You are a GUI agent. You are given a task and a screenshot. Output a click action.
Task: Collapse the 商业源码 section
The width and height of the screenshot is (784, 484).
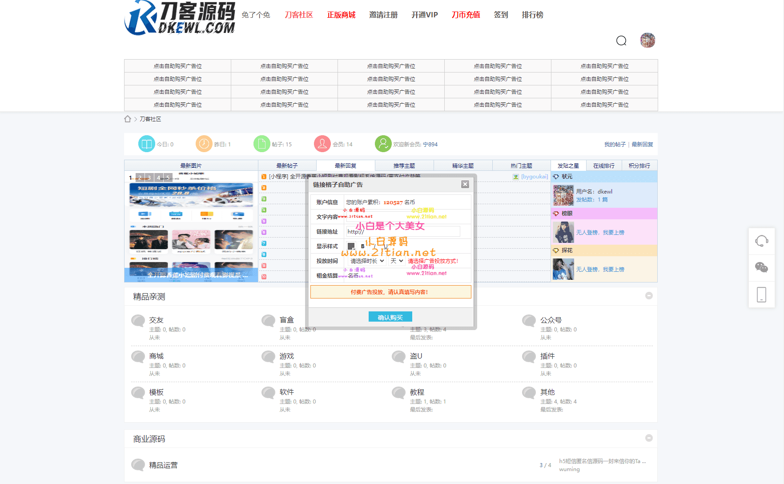[x=649, y=438]
